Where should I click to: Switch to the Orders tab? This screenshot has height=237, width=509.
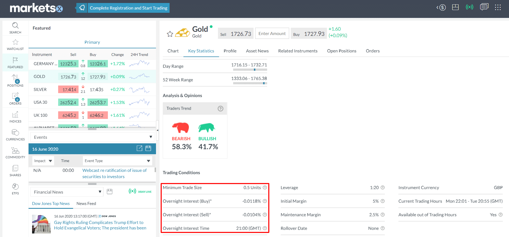click(373, 51)
